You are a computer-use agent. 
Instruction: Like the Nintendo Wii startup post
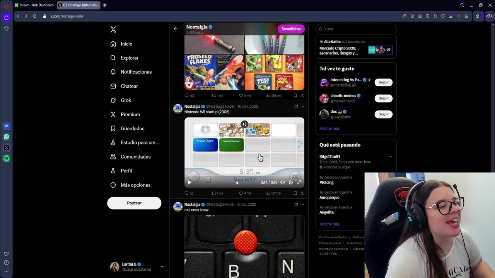point(244,193)
